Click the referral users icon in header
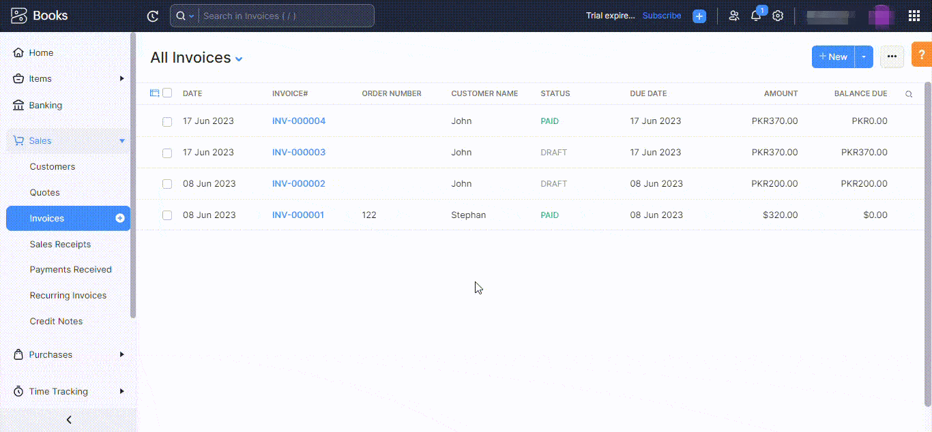932x432 pixels. [734, 16]
